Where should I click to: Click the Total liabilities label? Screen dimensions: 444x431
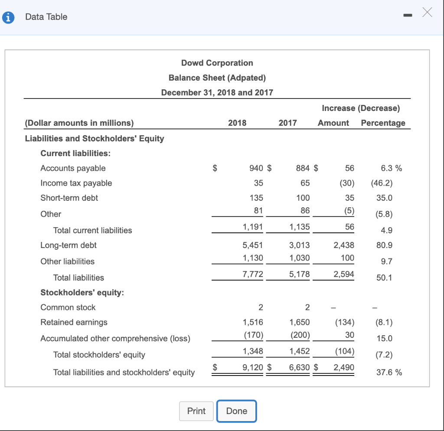[79, 278]
